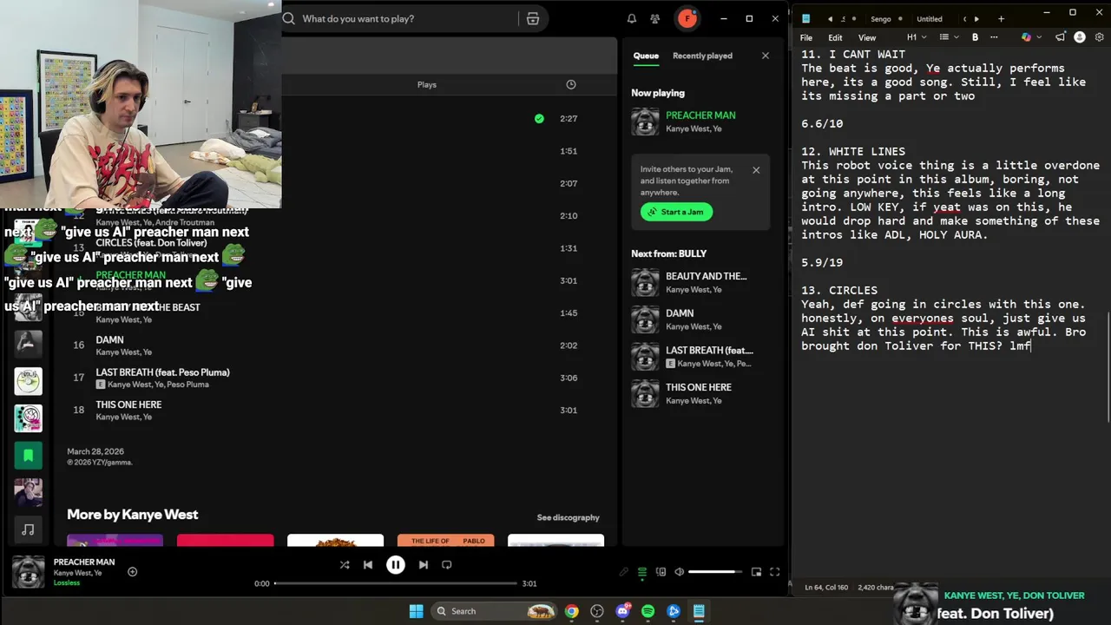The height and width of the screenshot is (625, 1111).
Task: Skip to next track
Action: coord(423,564)
